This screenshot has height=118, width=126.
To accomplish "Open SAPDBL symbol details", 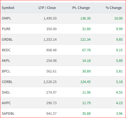I will point(8,114).
